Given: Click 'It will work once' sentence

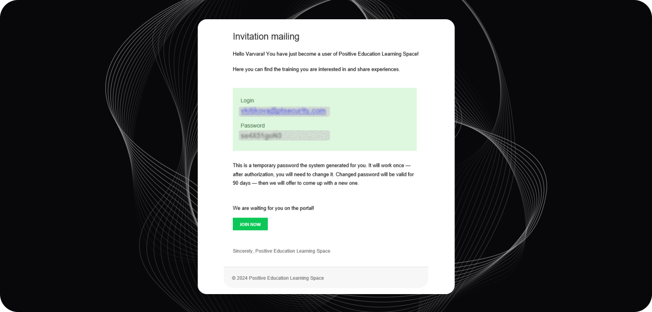Looking at the screenshot, I should pyautogui.click(x=385, y=166).
